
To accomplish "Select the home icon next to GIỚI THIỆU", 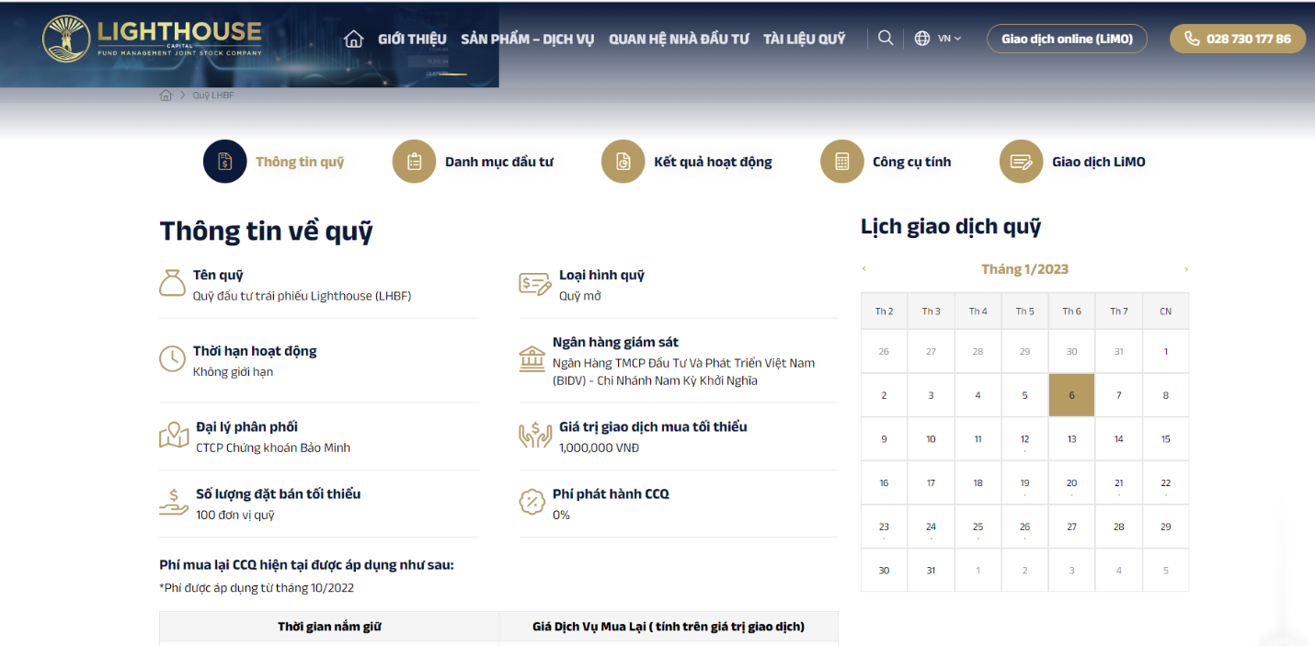I will pyautogui.click(x=353, y=38).
